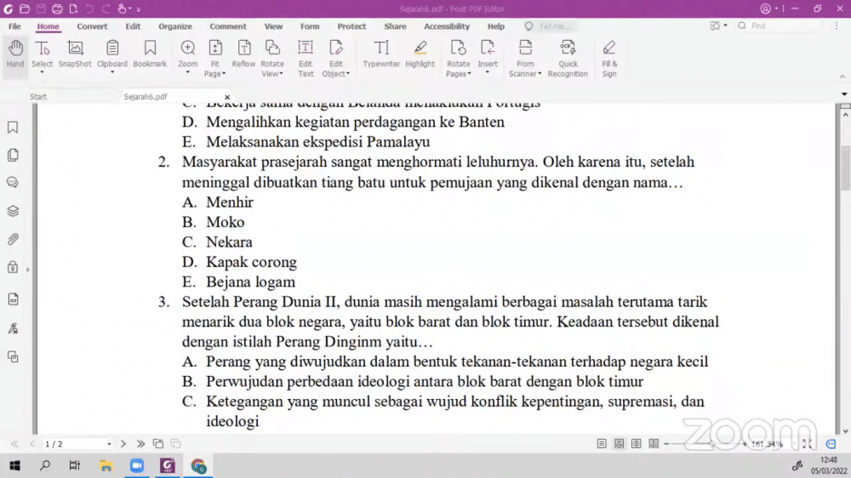Open the Edit Text tool
The height and width of the screenshot is (478, 851).
pos(306,57)
